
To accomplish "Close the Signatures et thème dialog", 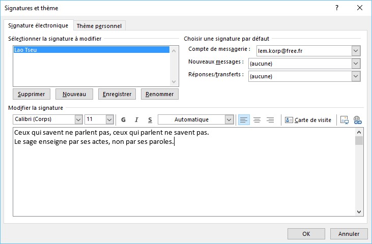I will click(360, 8).
